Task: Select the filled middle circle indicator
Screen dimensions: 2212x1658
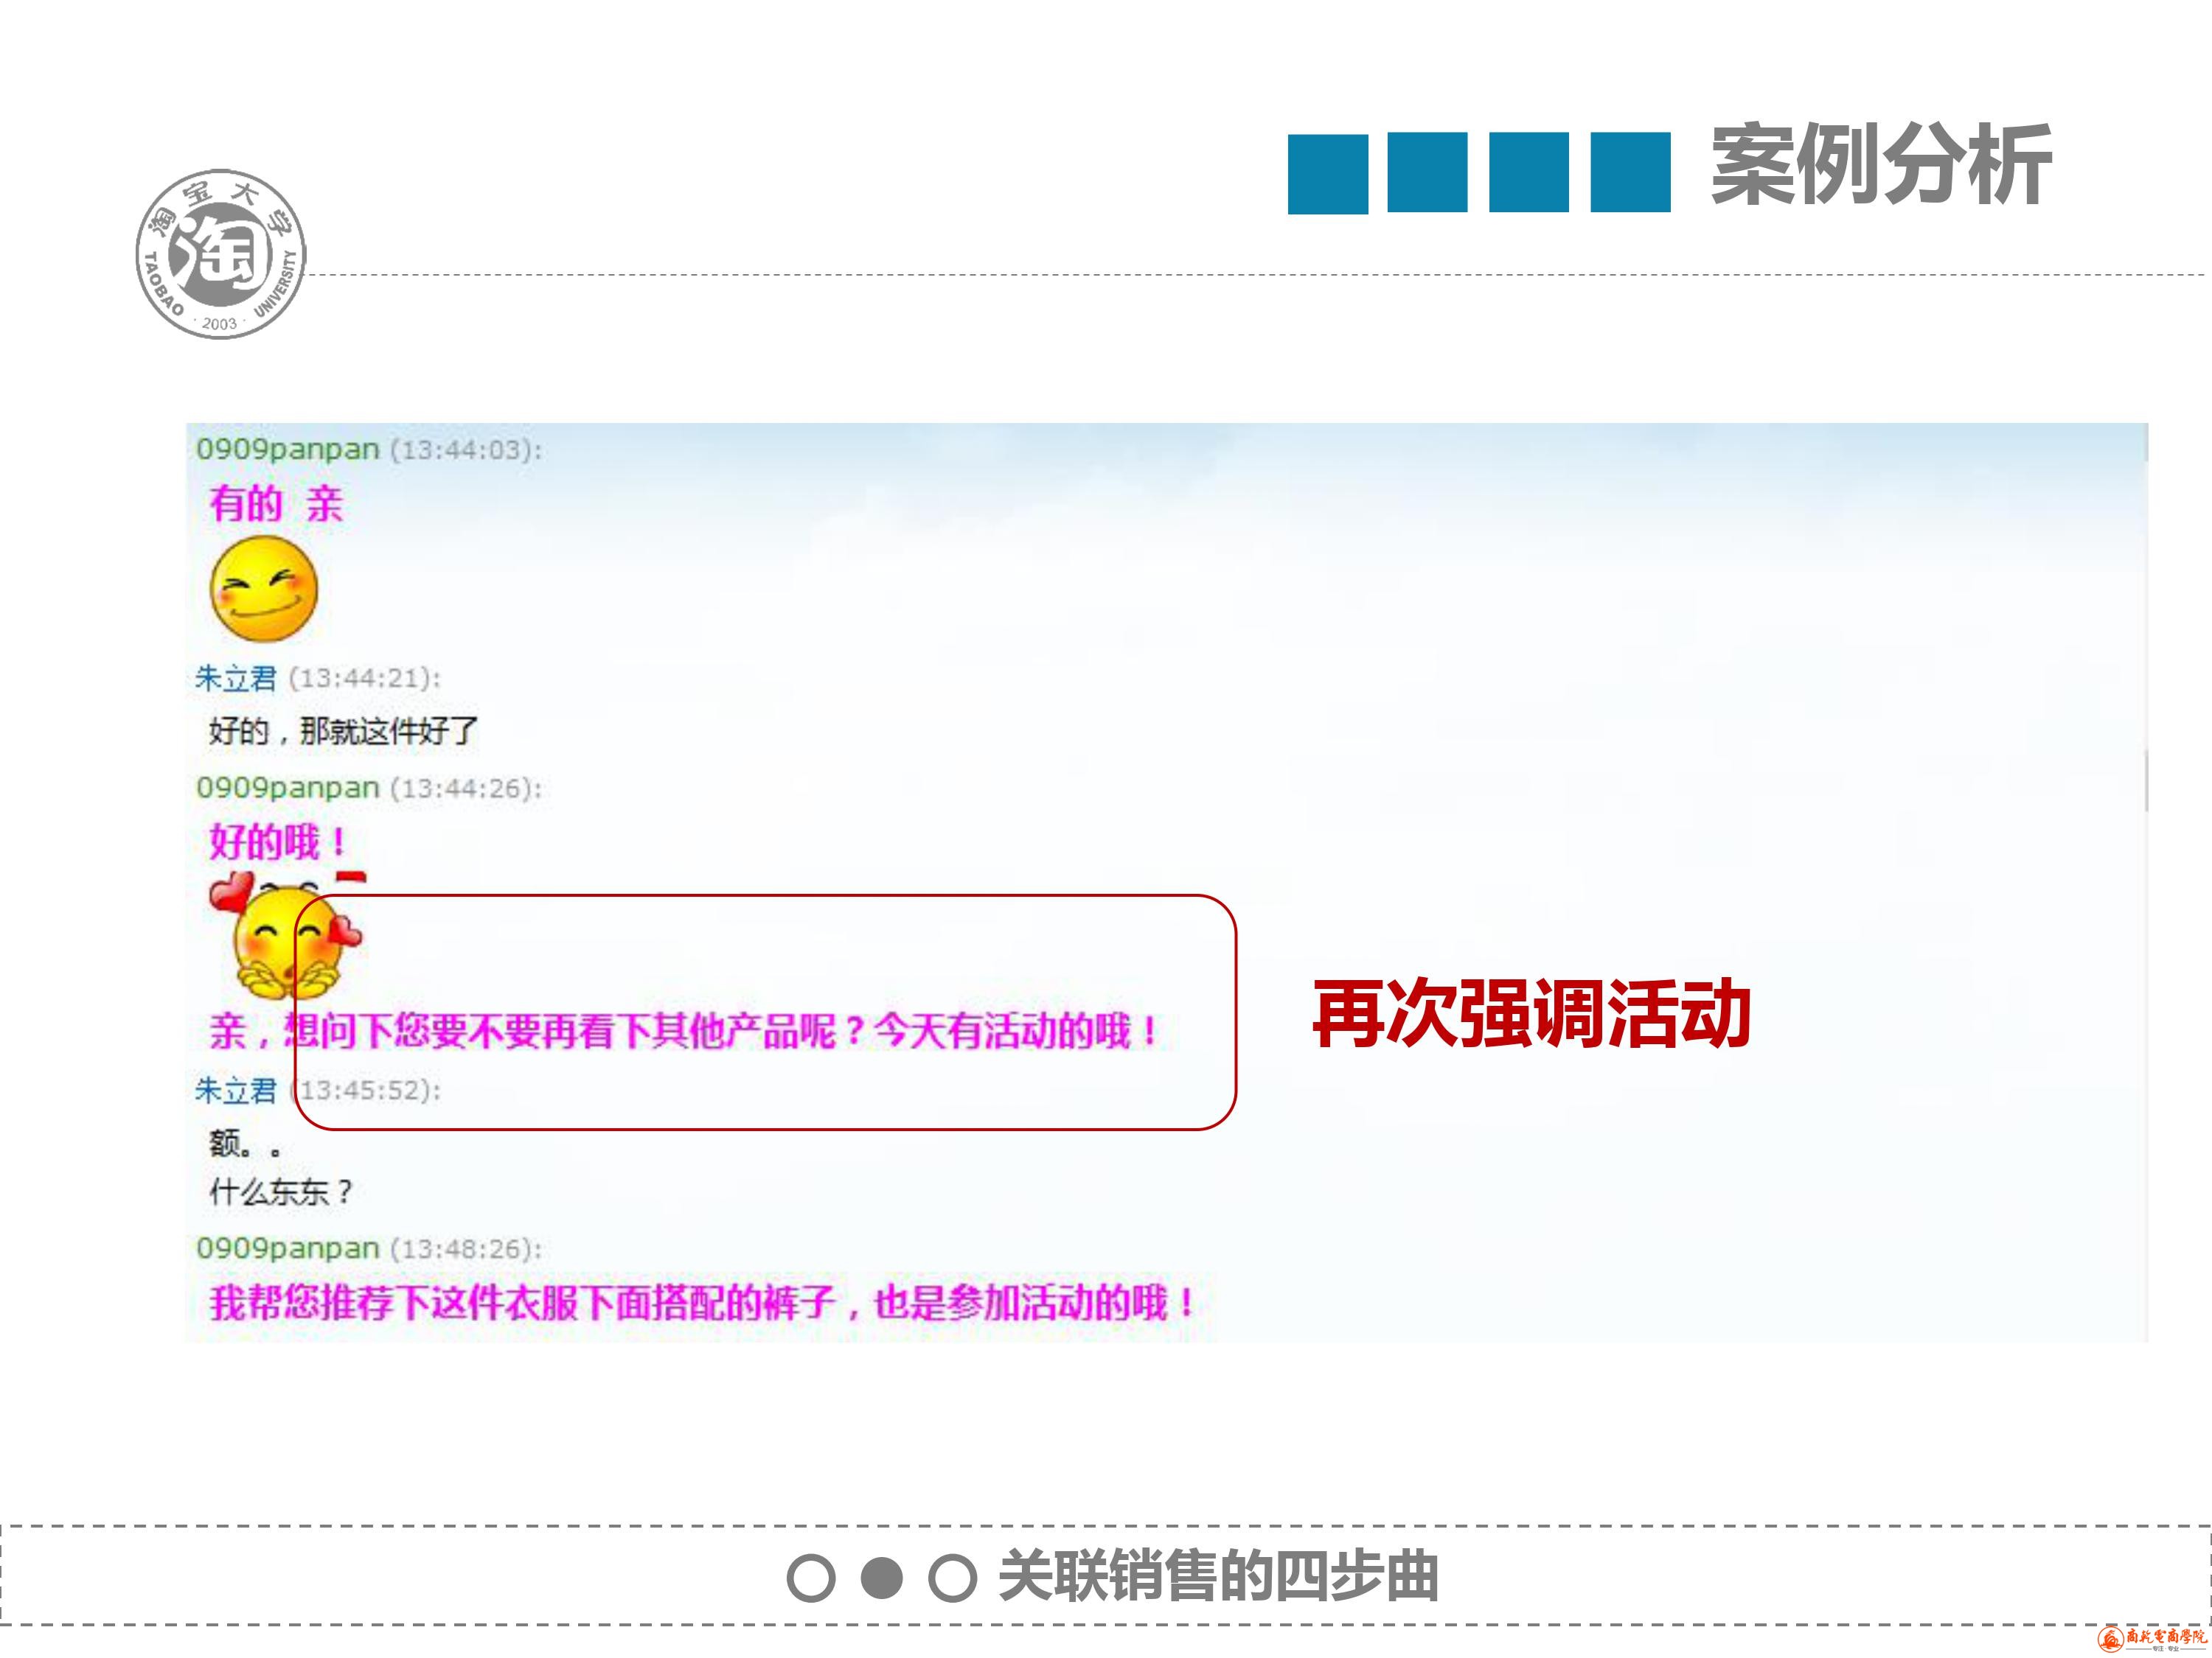Action: (882, 1578)
